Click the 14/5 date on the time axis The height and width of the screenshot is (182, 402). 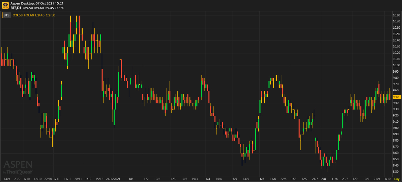[x=246, y=179]
